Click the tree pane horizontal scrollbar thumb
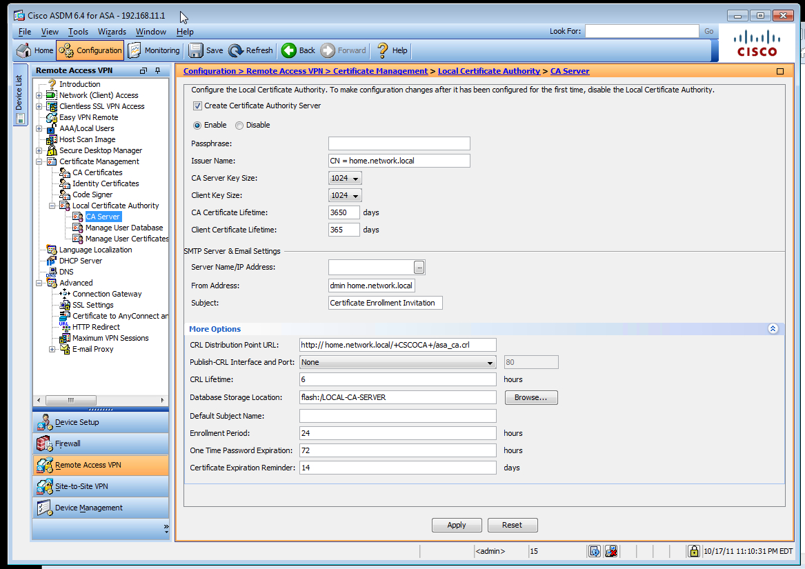This screenshot has width=805, height=569. coord(71,400)
